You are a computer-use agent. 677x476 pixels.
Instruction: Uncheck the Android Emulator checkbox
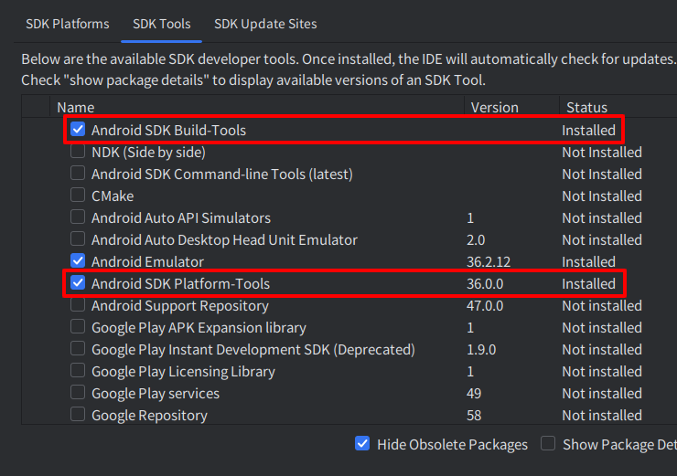coord(78,261)
